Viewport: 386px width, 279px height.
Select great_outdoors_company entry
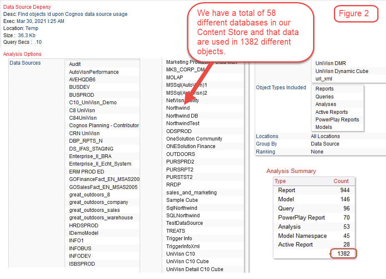[x=98, y=202]
